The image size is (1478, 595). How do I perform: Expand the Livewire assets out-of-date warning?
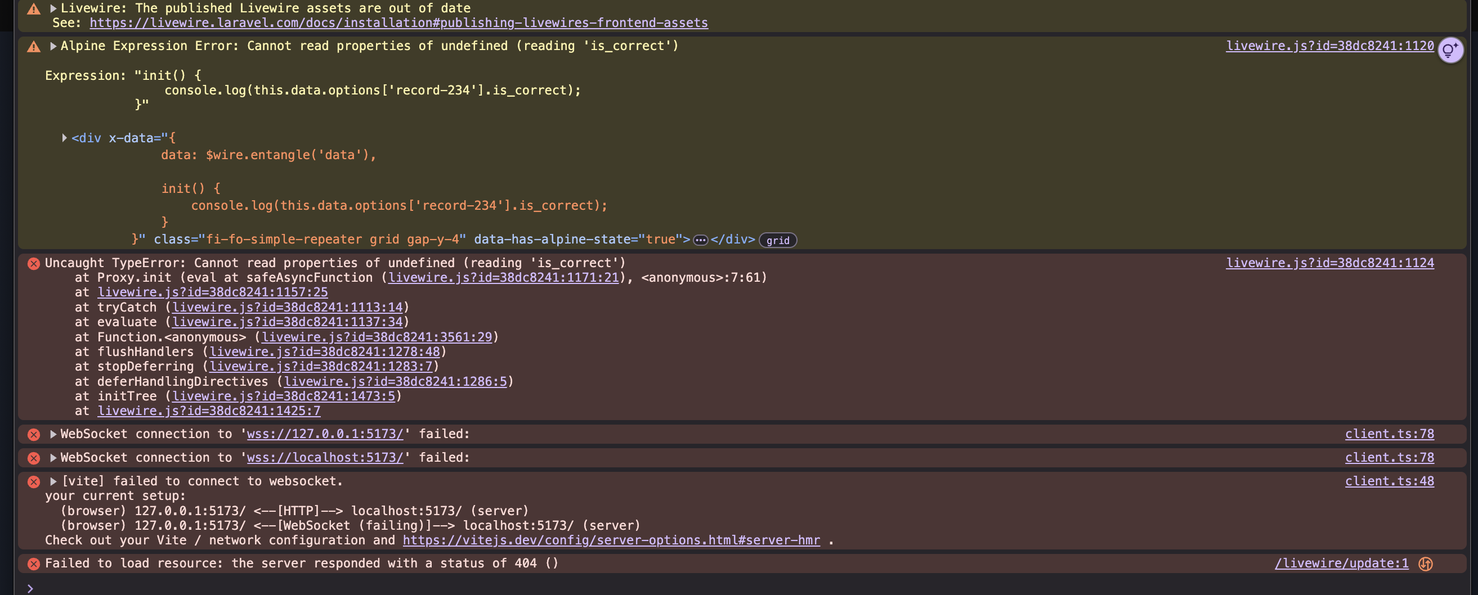[53, 8]
